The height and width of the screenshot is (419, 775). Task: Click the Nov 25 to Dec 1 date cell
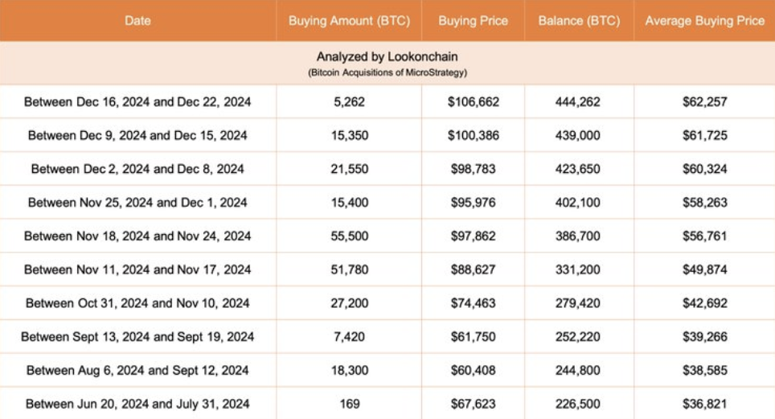[x=137, y=203]
